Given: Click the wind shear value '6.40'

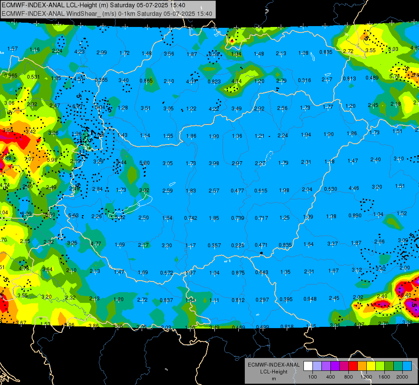Looking at the screenshot, I should tap(406, 295).
